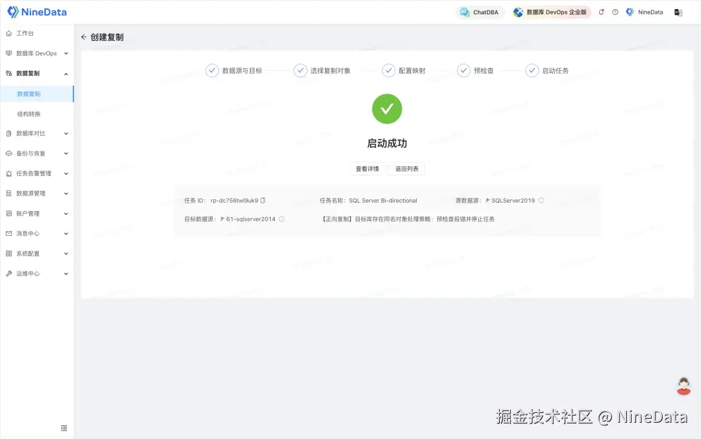
Task: Go back using the left arrow near 创建复制
Action: pyautogui.click(x=84, y=37)
